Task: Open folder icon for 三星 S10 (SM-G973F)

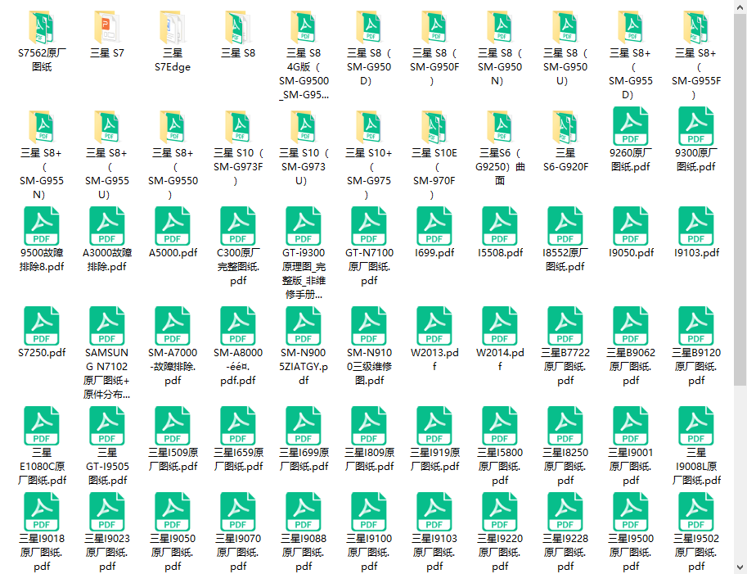Action: 238,127
